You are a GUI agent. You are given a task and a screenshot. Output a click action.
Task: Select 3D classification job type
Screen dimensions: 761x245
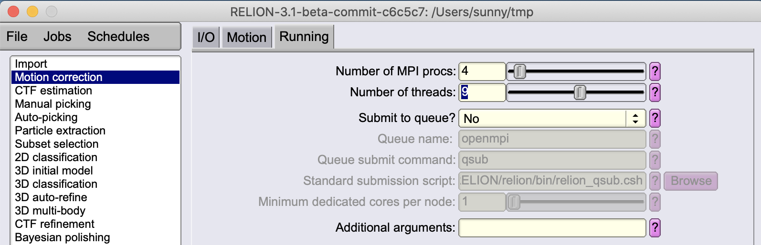pyautogui.click(x=95, y=184)
